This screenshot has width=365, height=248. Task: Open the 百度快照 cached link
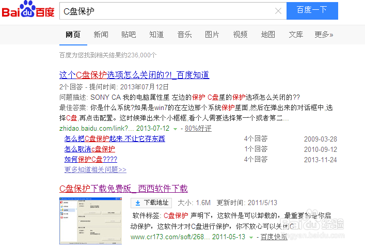pos(274,237)
